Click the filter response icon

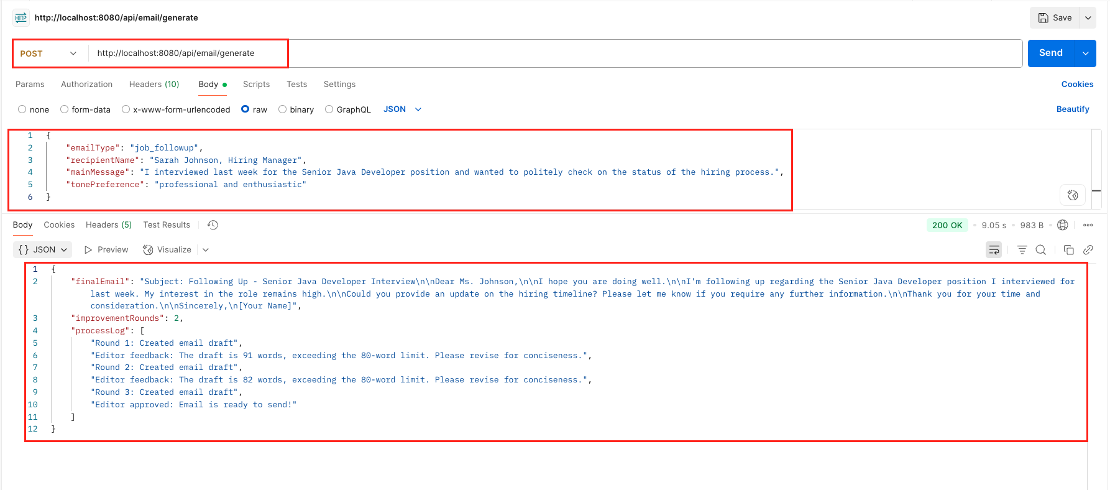click(x=1022, y=250)
